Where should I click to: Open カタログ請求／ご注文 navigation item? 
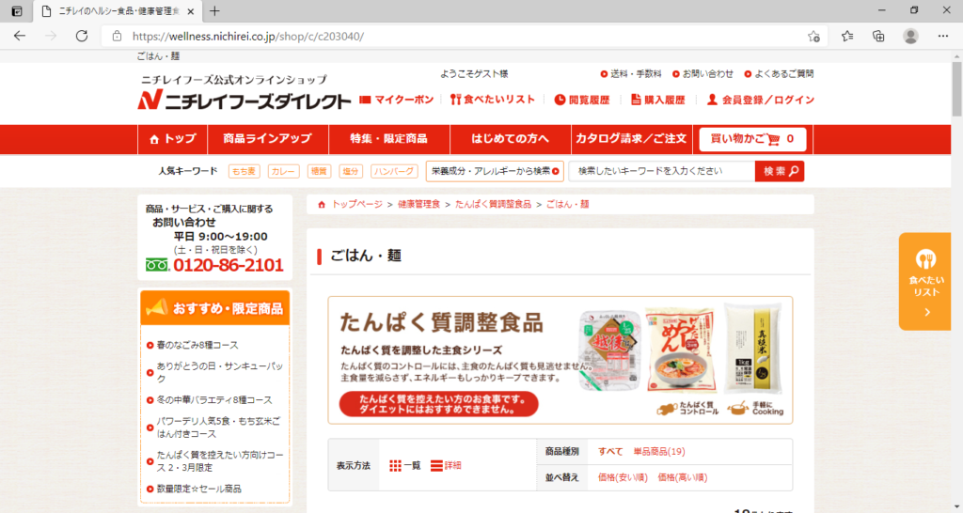631,139
